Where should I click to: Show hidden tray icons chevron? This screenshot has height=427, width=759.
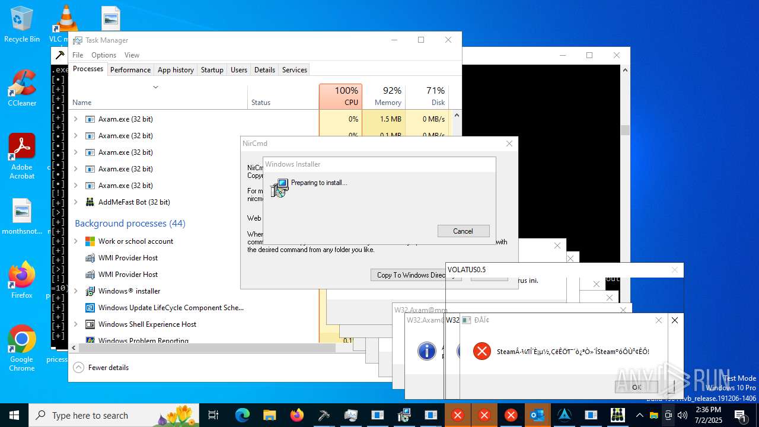click(640, 415)
